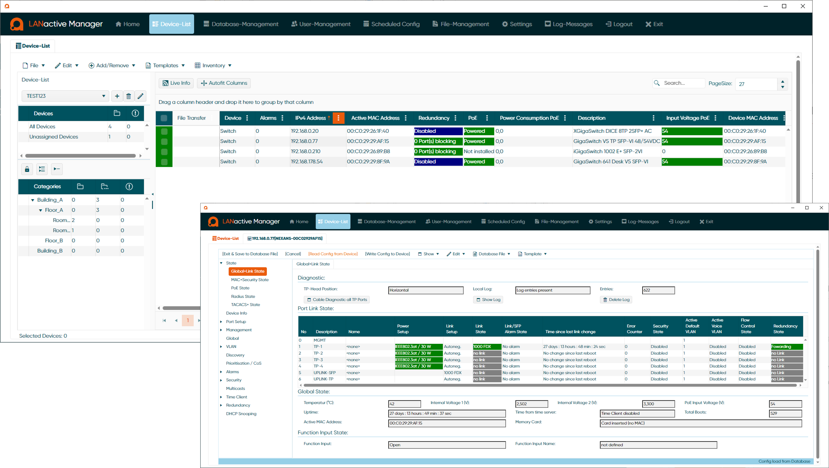Toggle the select-all checkbox in table header
Screen dimensions: 829x468
tap(164, 118)
